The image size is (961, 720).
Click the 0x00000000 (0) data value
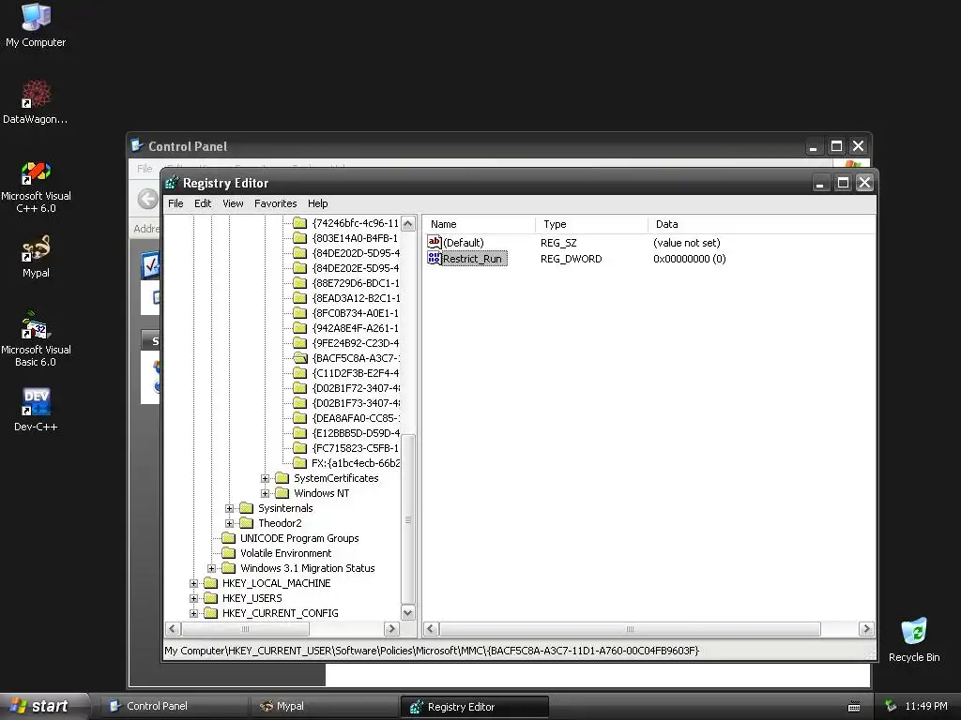click(x=690, y=259)
